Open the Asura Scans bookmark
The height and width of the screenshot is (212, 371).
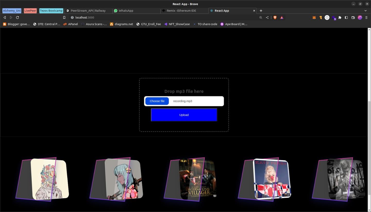tap(94, 24)
